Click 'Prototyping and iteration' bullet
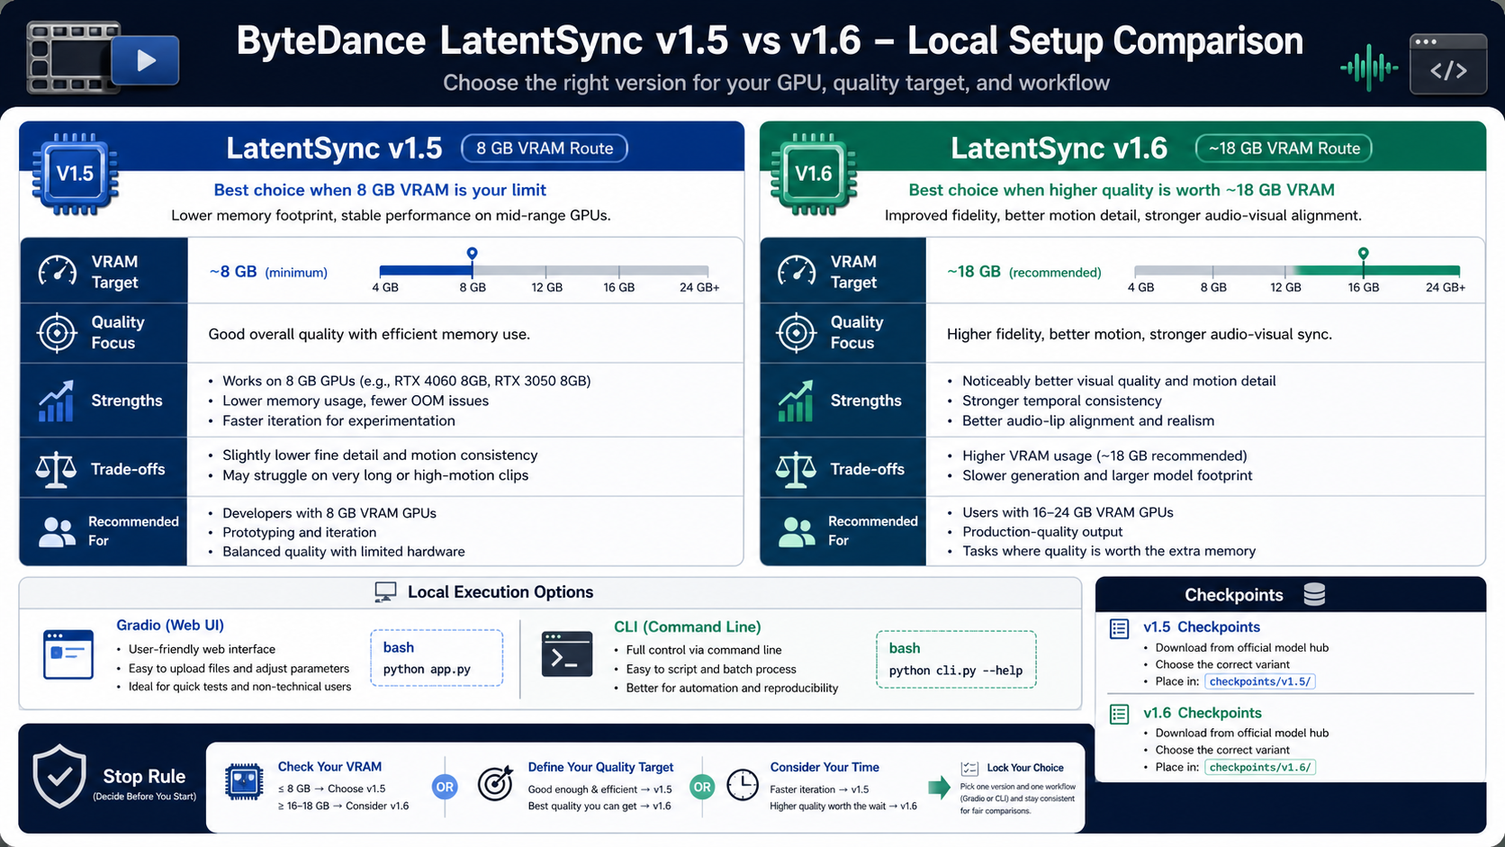Screen dimensions: 1505x847 point(300,532)
